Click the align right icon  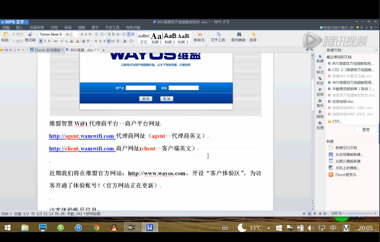(x=104, y=41)
